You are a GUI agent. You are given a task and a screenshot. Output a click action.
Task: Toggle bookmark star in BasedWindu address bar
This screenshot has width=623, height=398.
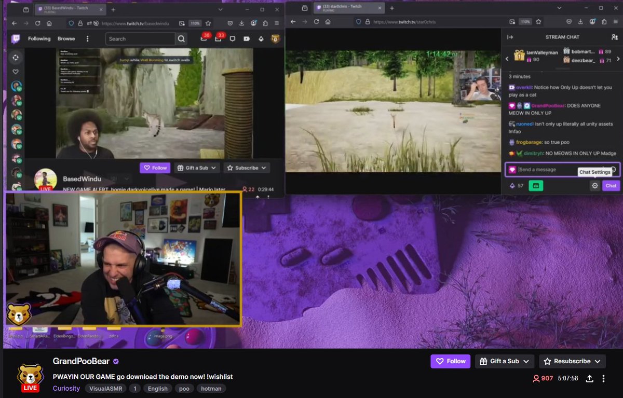click(208, 23)
